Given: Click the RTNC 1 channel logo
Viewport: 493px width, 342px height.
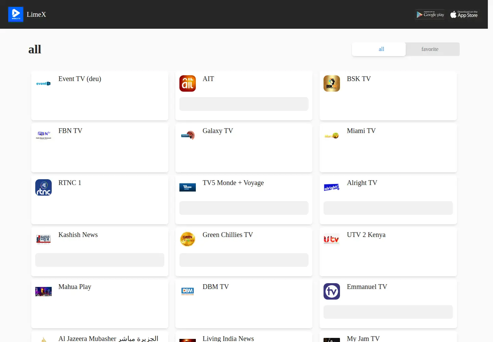Looking at the screenshot, I should 43,187.
